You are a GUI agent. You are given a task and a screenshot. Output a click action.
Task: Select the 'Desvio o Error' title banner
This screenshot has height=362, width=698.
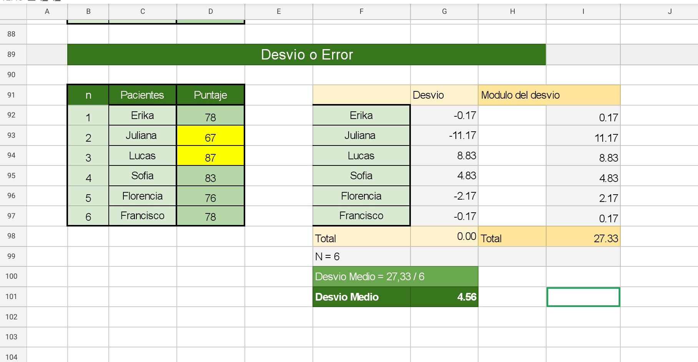(x=306, y=55)
